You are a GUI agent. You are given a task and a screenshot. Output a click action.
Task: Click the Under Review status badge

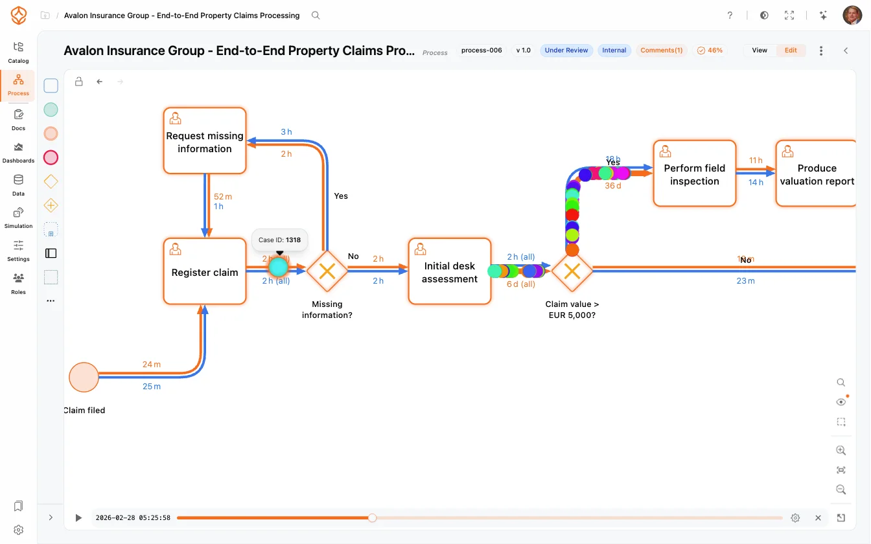(566, 50)
